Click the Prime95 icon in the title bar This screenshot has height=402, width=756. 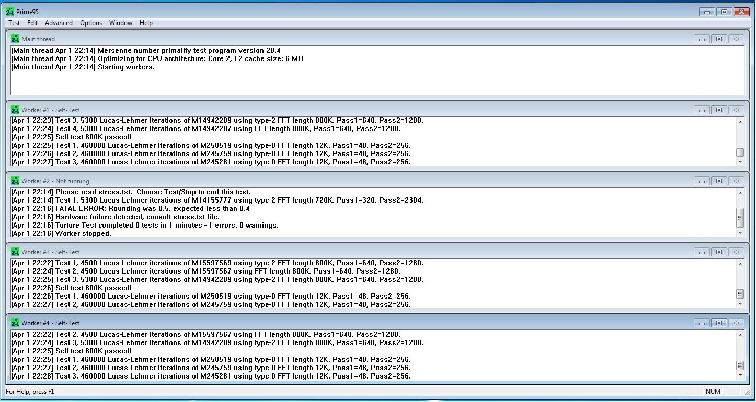click(9, 11)
